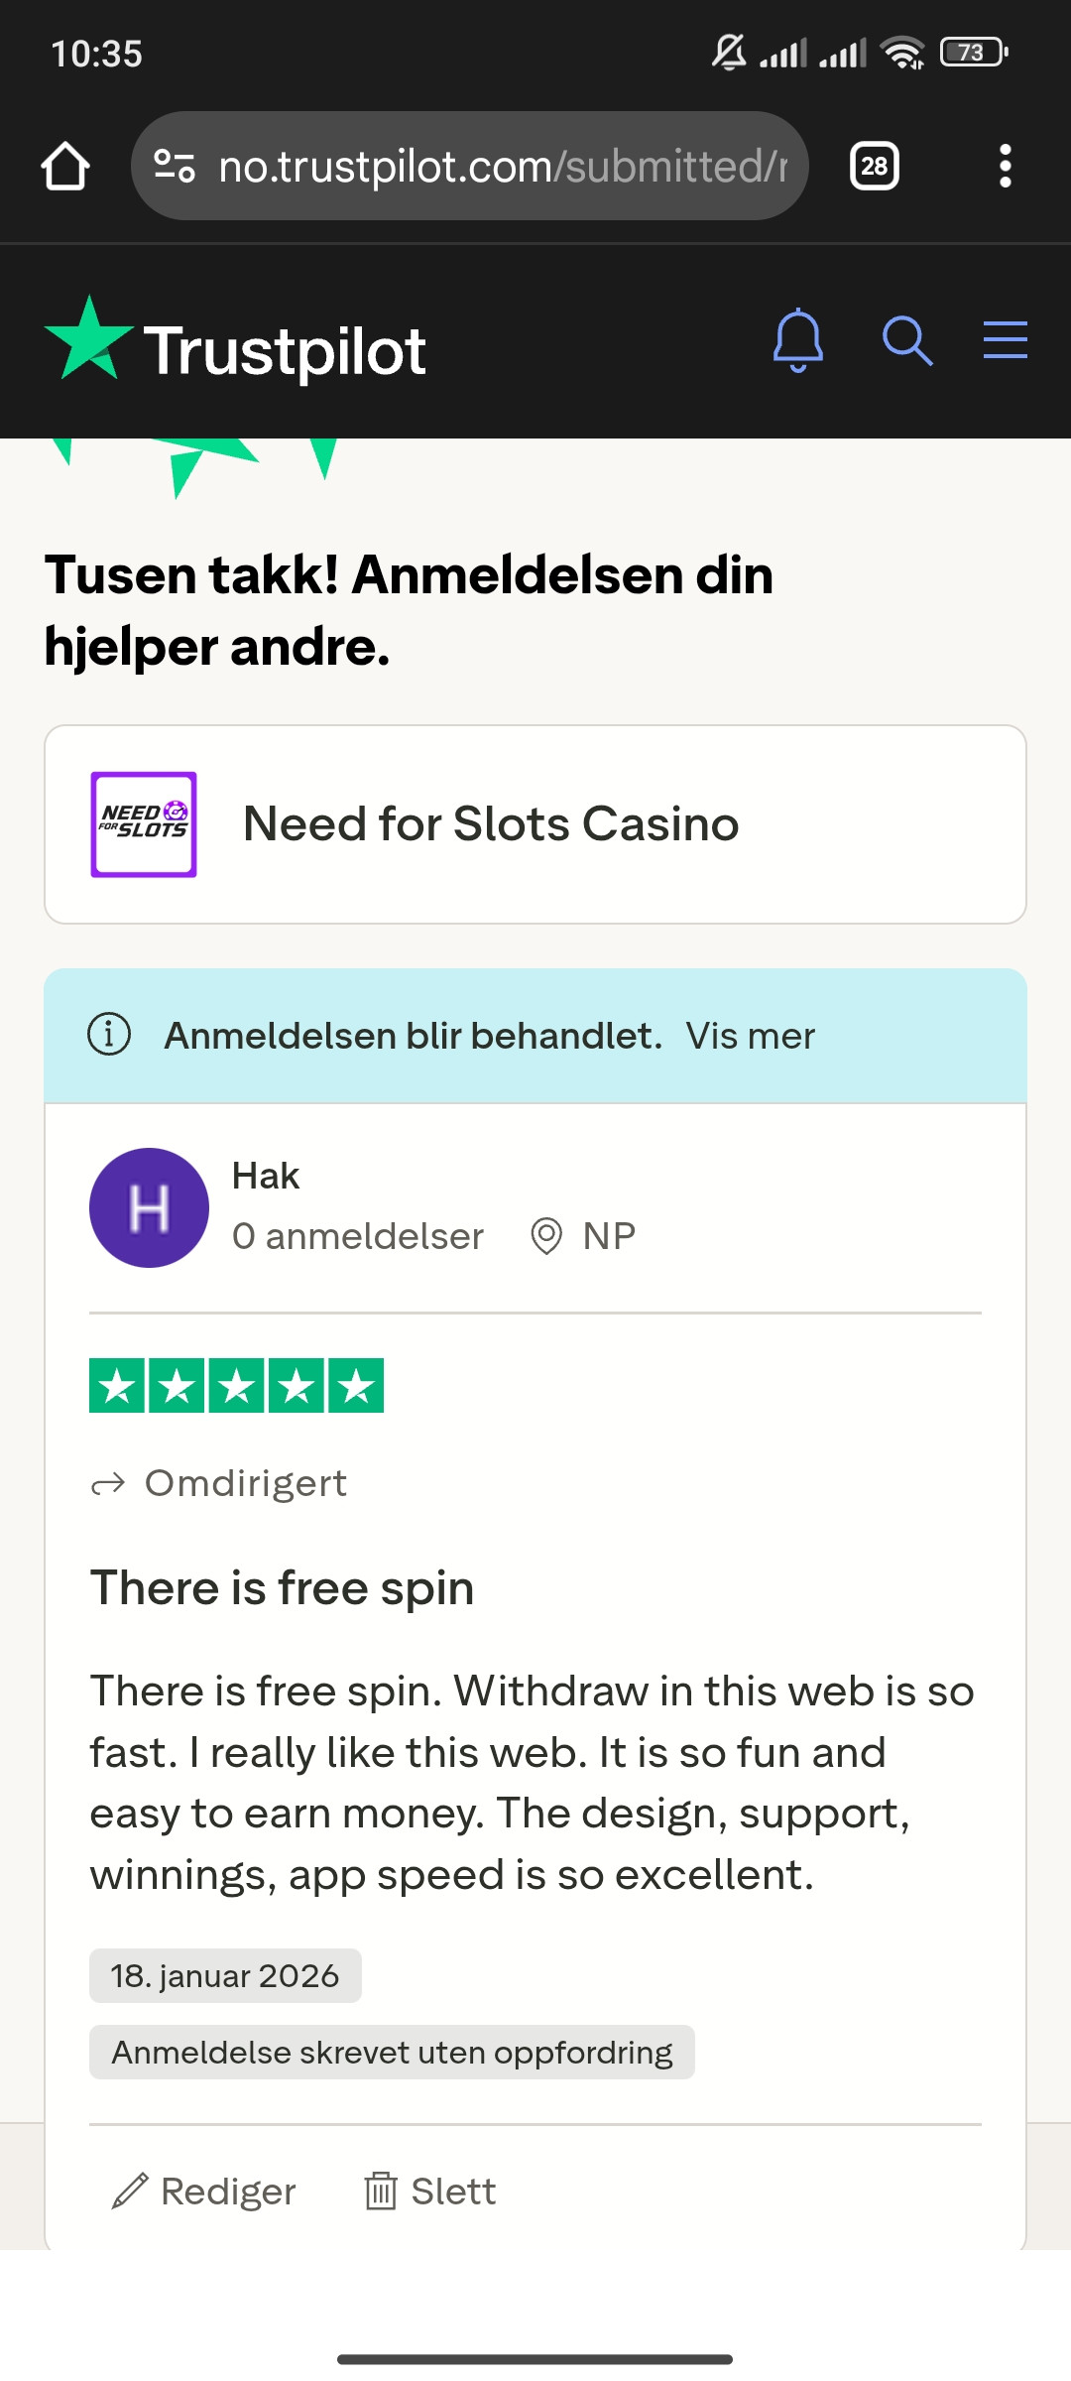Tap the browser home icon
This screenshot has width=1071, height=2381.
click(65, 166)
